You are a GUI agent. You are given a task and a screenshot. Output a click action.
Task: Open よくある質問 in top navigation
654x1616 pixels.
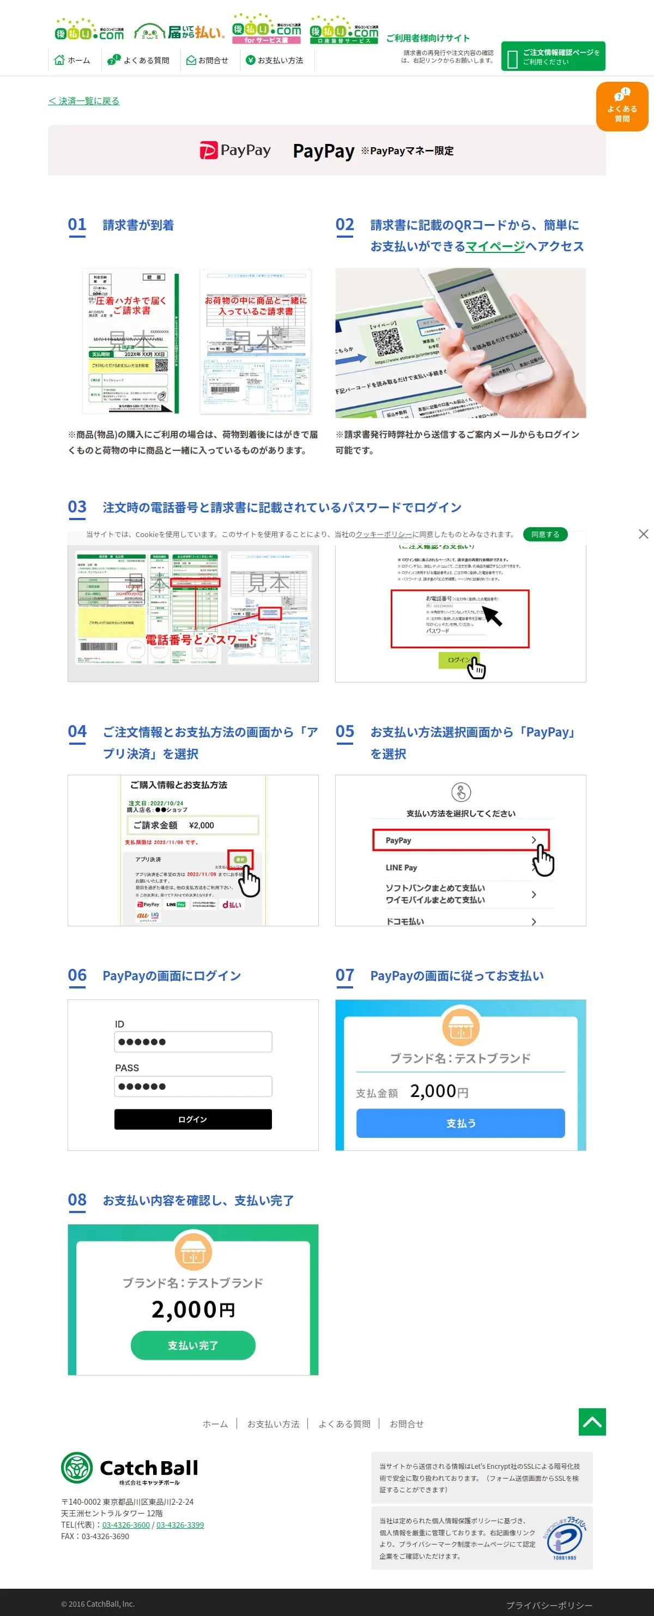[138, 60]
